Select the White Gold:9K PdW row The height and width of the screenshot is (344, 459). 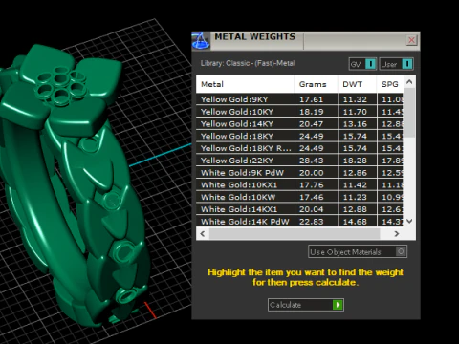[x=299, y=173]
